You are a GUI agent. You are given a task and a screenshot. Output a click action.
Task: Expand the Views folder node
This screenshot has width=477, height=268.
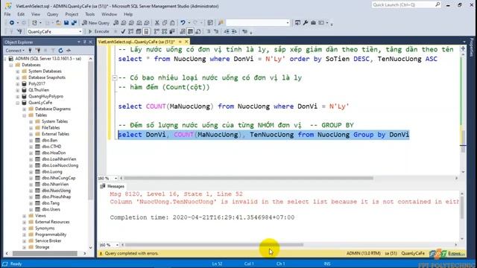(x=25, y=216)
